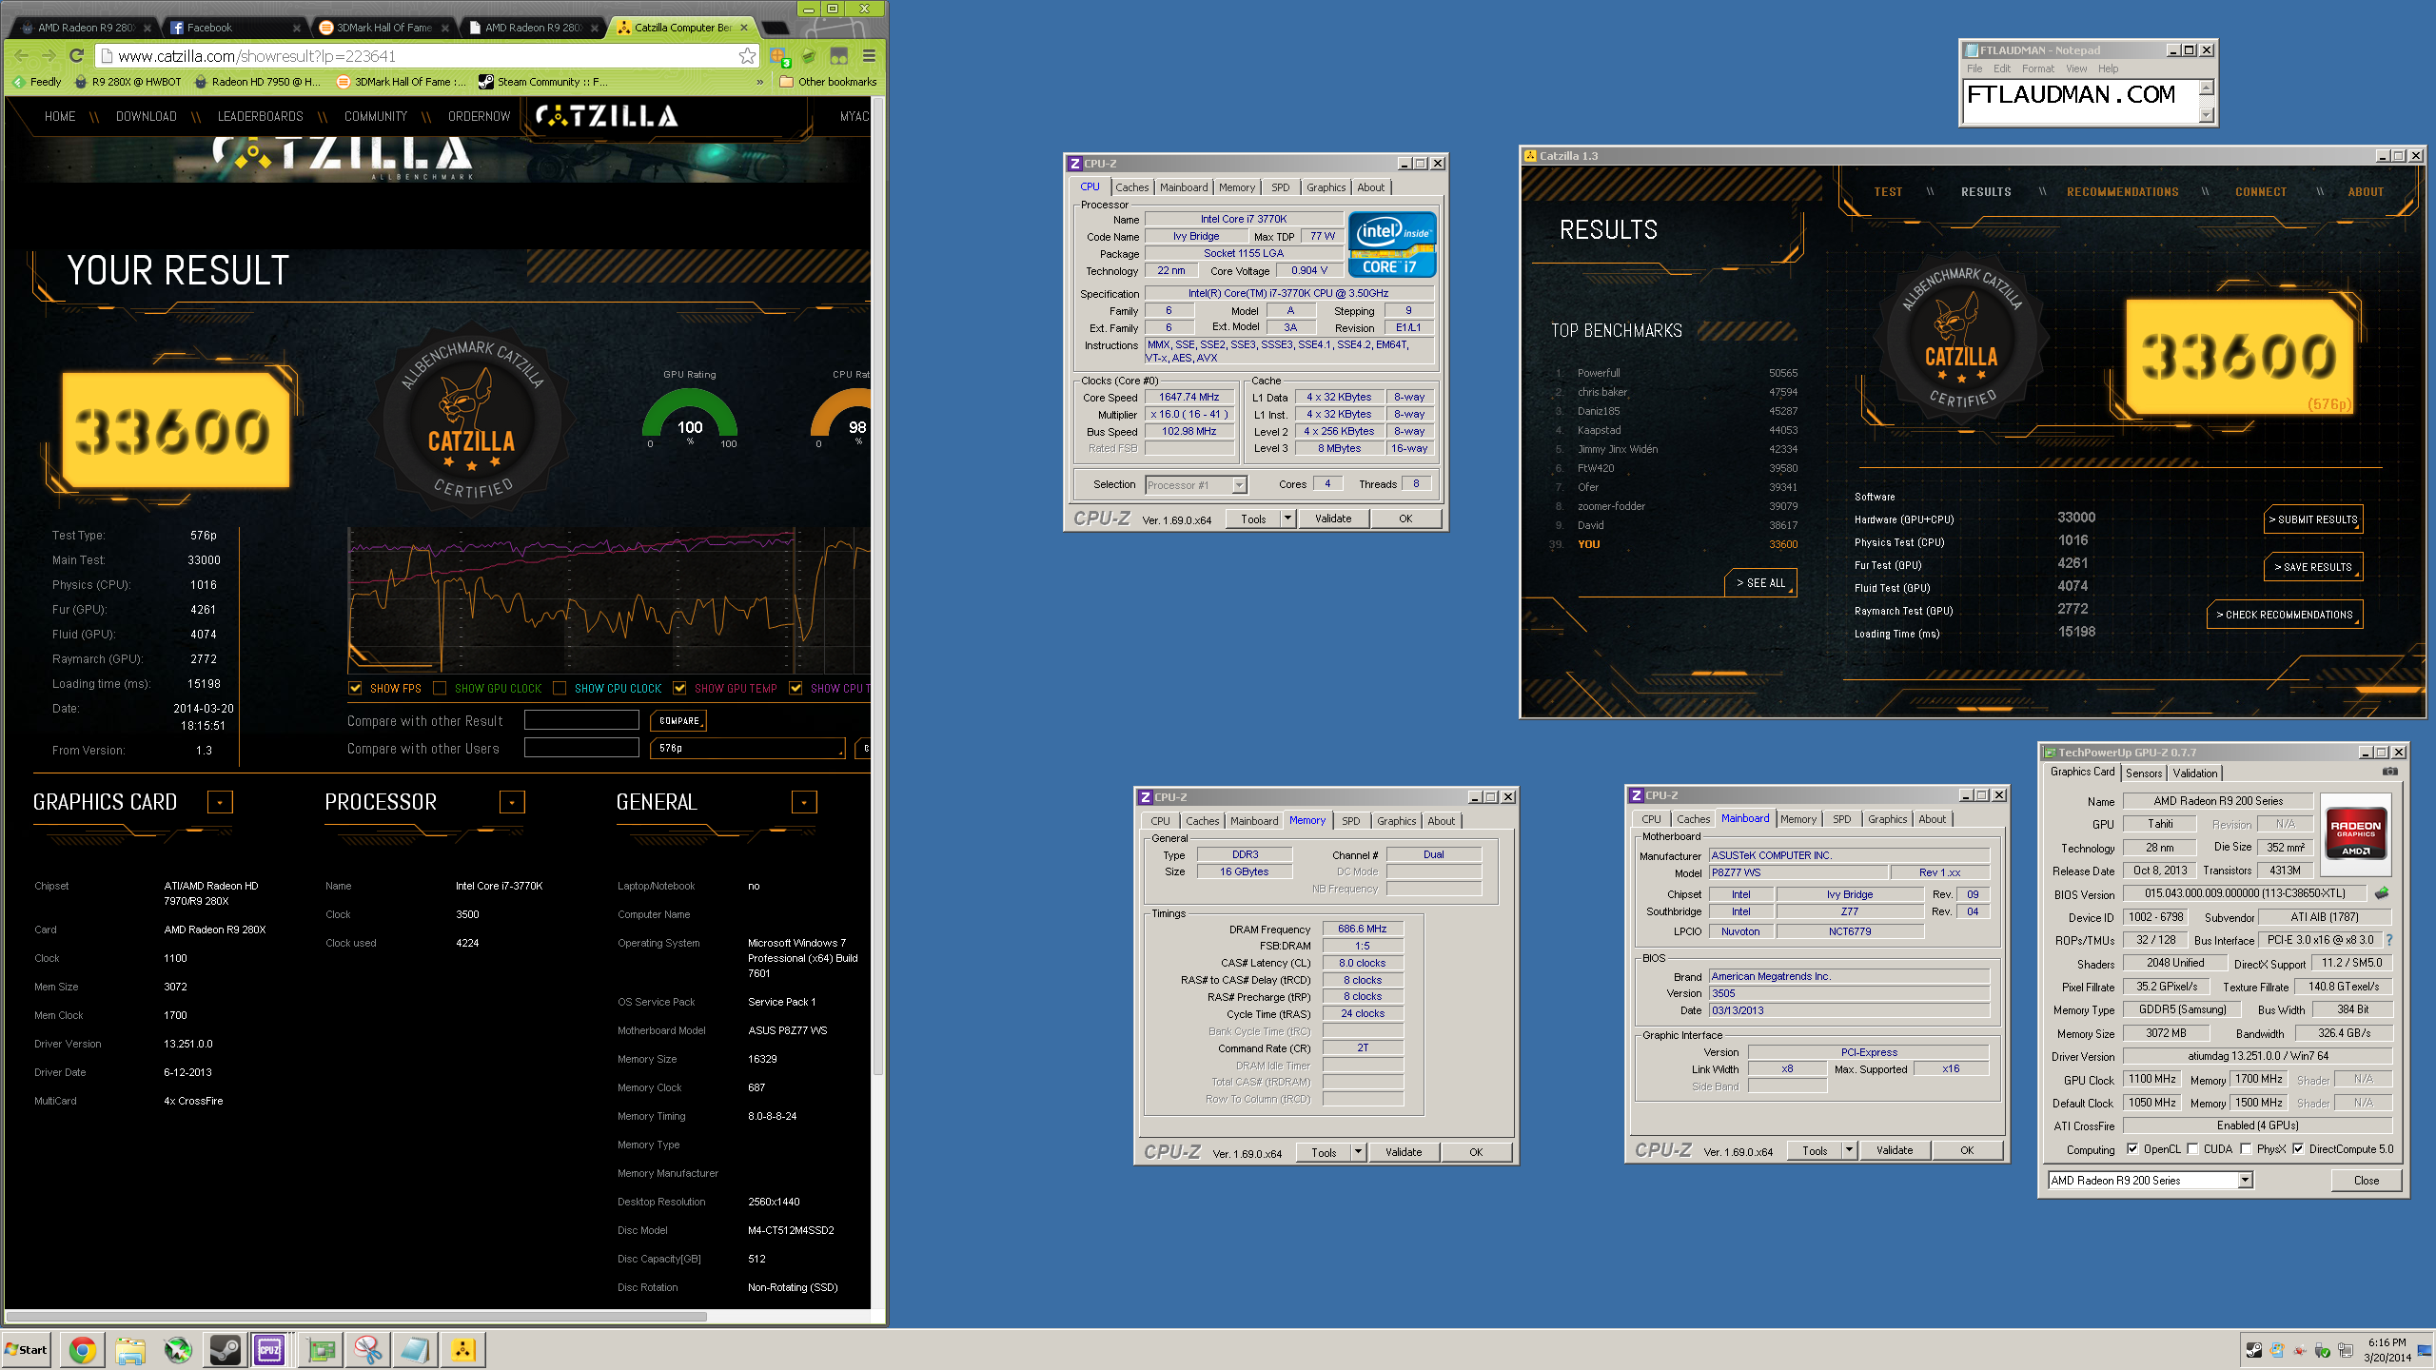
Task: Open the 576p compare users dropdown
Action: pyautogui.click(x=748, y=748)
